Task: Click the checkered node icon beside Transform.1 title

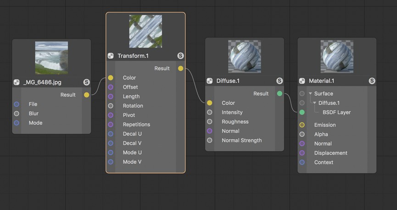Action: coord(111,56)
